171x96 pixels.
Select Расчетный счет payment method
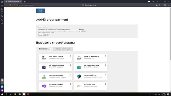(x=91, y=77)
